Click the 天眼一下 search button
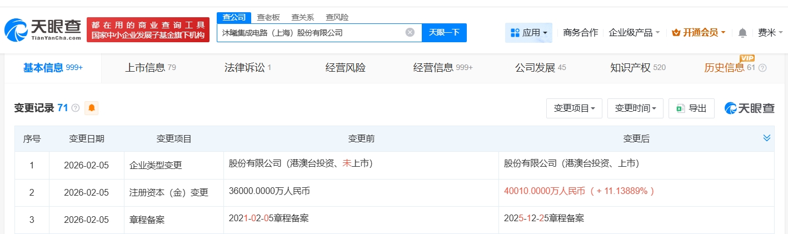The height and width of the screenshot is (234, 788). [x=444, y=32]
